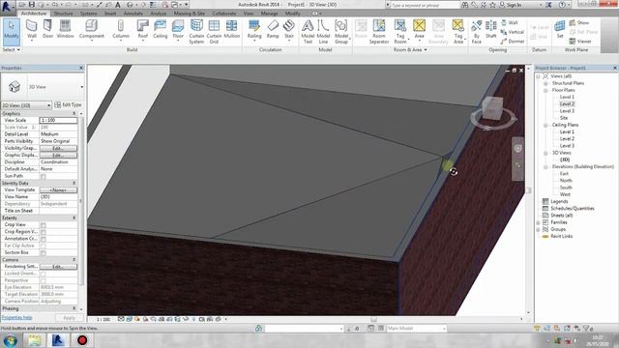
Task: Select the Room Separator tool
Action: (379, 32)
